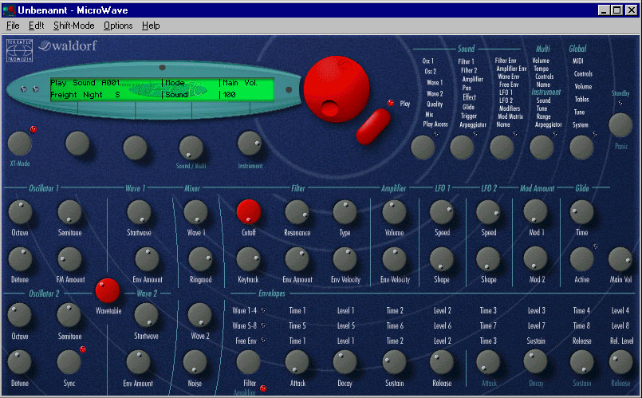Screen dimensions: 642x398
Task: Click the knob below the Filter 1 column
Action: pyautogui.click(x=462, y=148)
